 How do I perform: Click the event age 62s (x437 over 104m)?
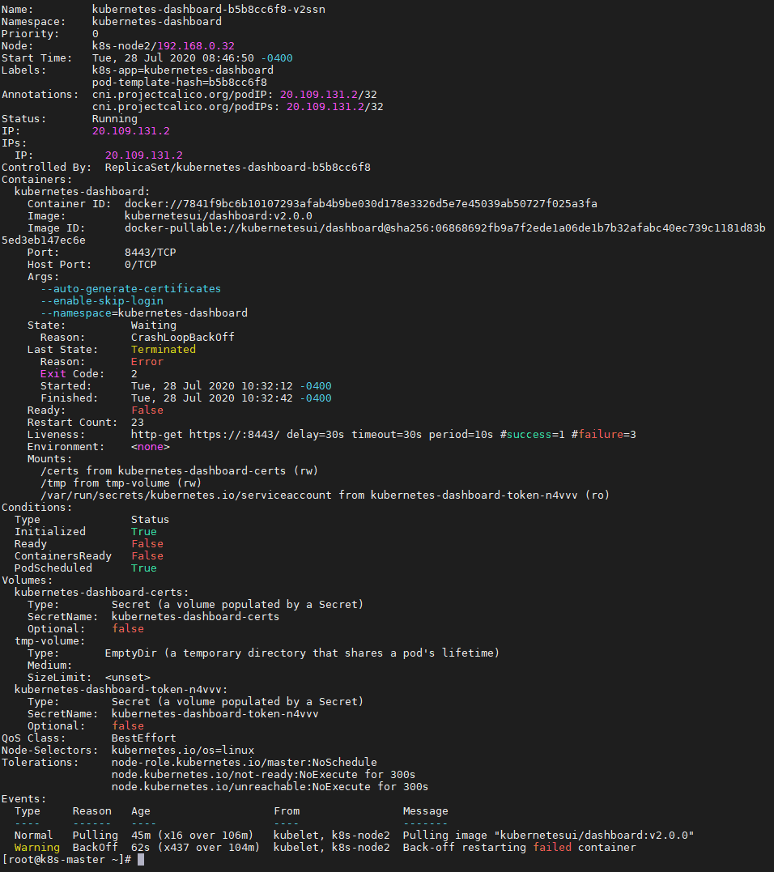point(195,848)
